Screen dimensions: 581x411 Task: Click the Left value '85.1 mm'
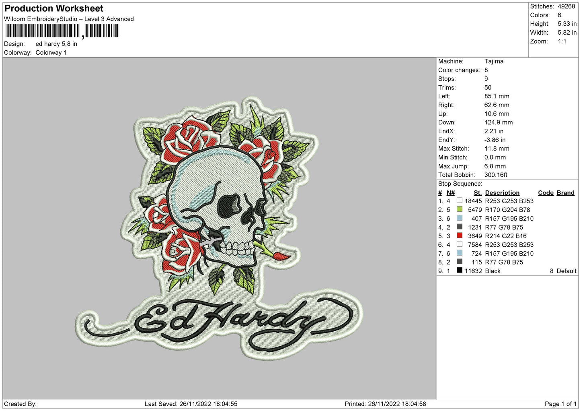(x=497, y=96)
